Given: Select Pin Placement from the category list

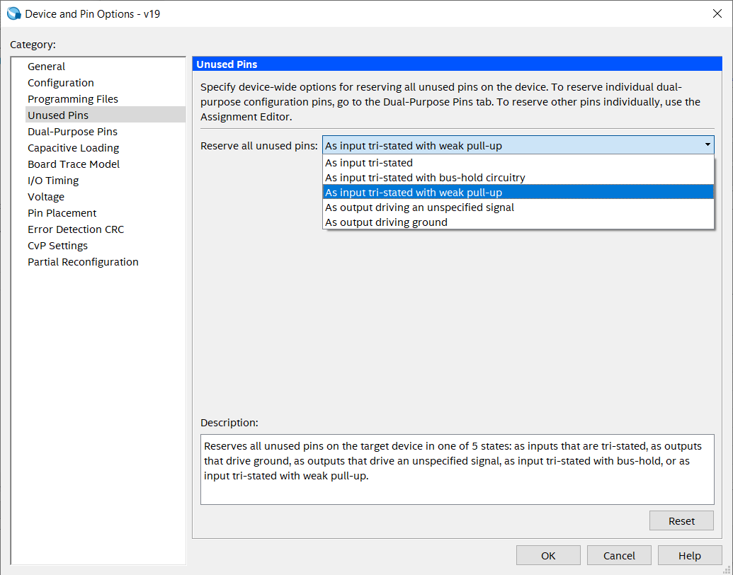Looking at the screenshot, I should click(x=62, y=212).
